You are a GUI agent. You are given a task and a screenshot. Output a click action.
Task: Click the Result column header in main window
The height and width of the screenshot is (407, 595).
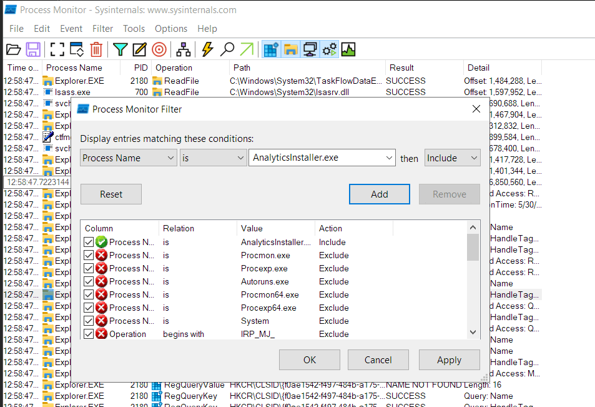click(424, 68)
